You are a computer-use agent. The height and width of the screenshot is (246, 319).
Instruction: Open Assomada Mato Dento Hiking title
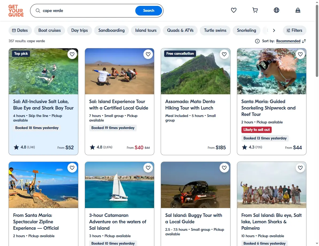[190, 105]
